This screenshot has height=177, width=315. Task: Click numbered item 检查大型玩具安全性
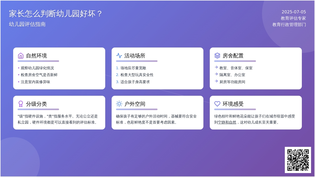coord(137,75)
